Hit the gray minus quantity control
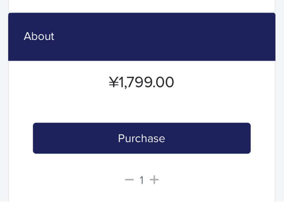The image size is (284, 210). point(130,180)
